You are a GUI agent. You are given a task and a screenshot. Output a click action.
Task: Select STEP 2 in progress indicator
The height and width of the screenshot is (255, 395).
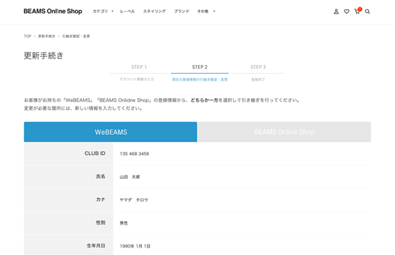(199, 67)
